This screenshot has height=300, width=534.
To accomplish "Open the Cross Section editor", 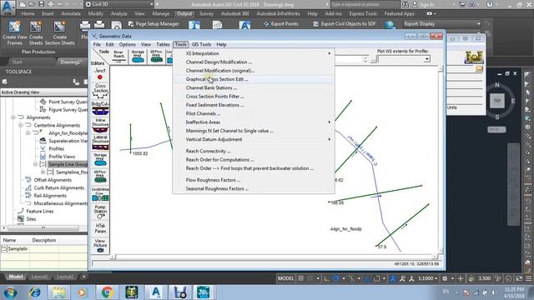I will [100, 91].
